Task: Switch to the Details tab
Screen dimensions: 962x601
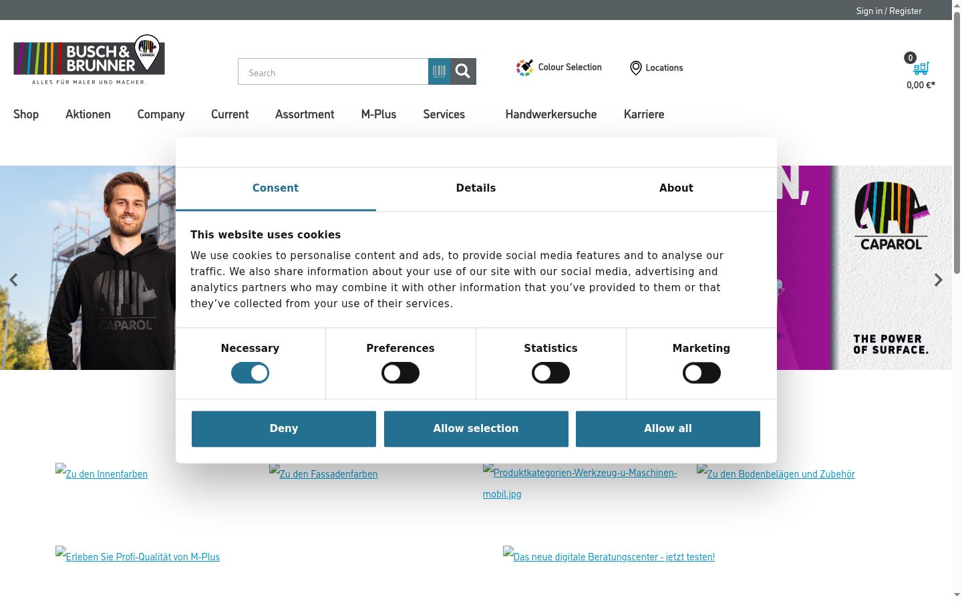Action: pyautogui.click(x=476, y=188)
